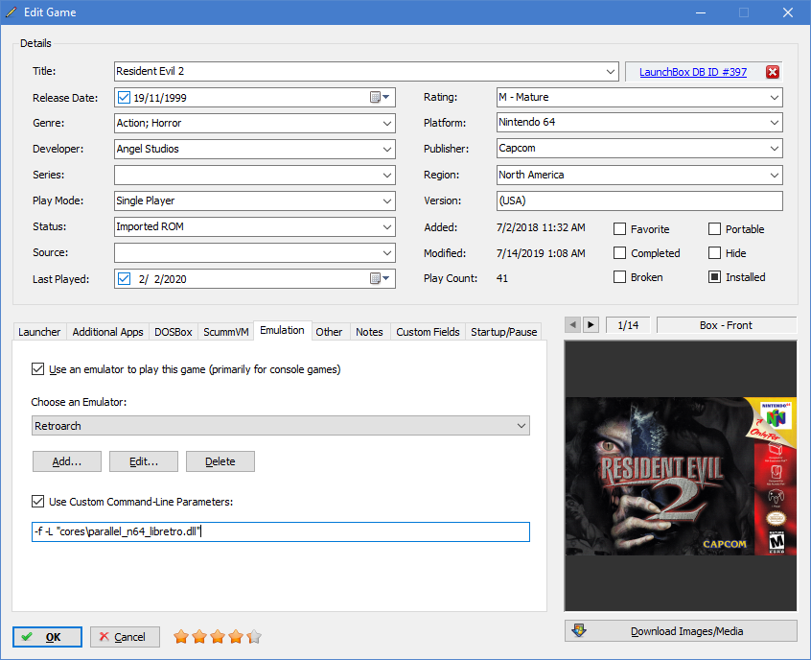Close the Edit Game window
The width and height of the screenshot is (811, 660).
coord(788,12)
